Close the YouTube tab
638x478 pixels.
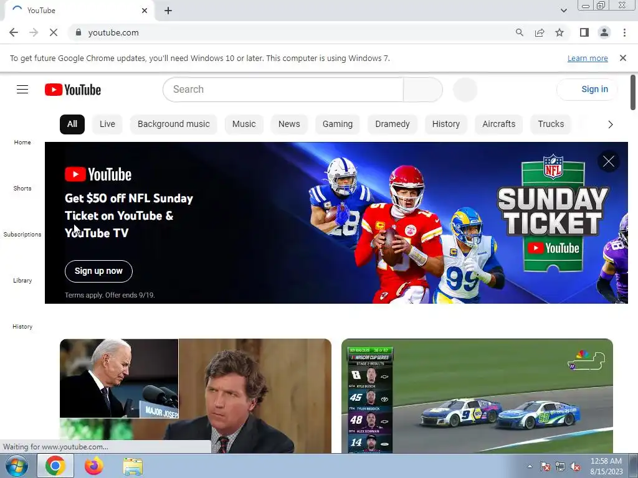tap(145, 11)
